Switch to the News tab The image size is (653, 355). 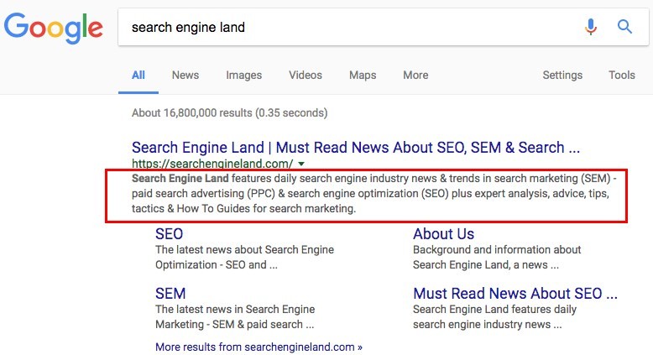pos(185,75)
